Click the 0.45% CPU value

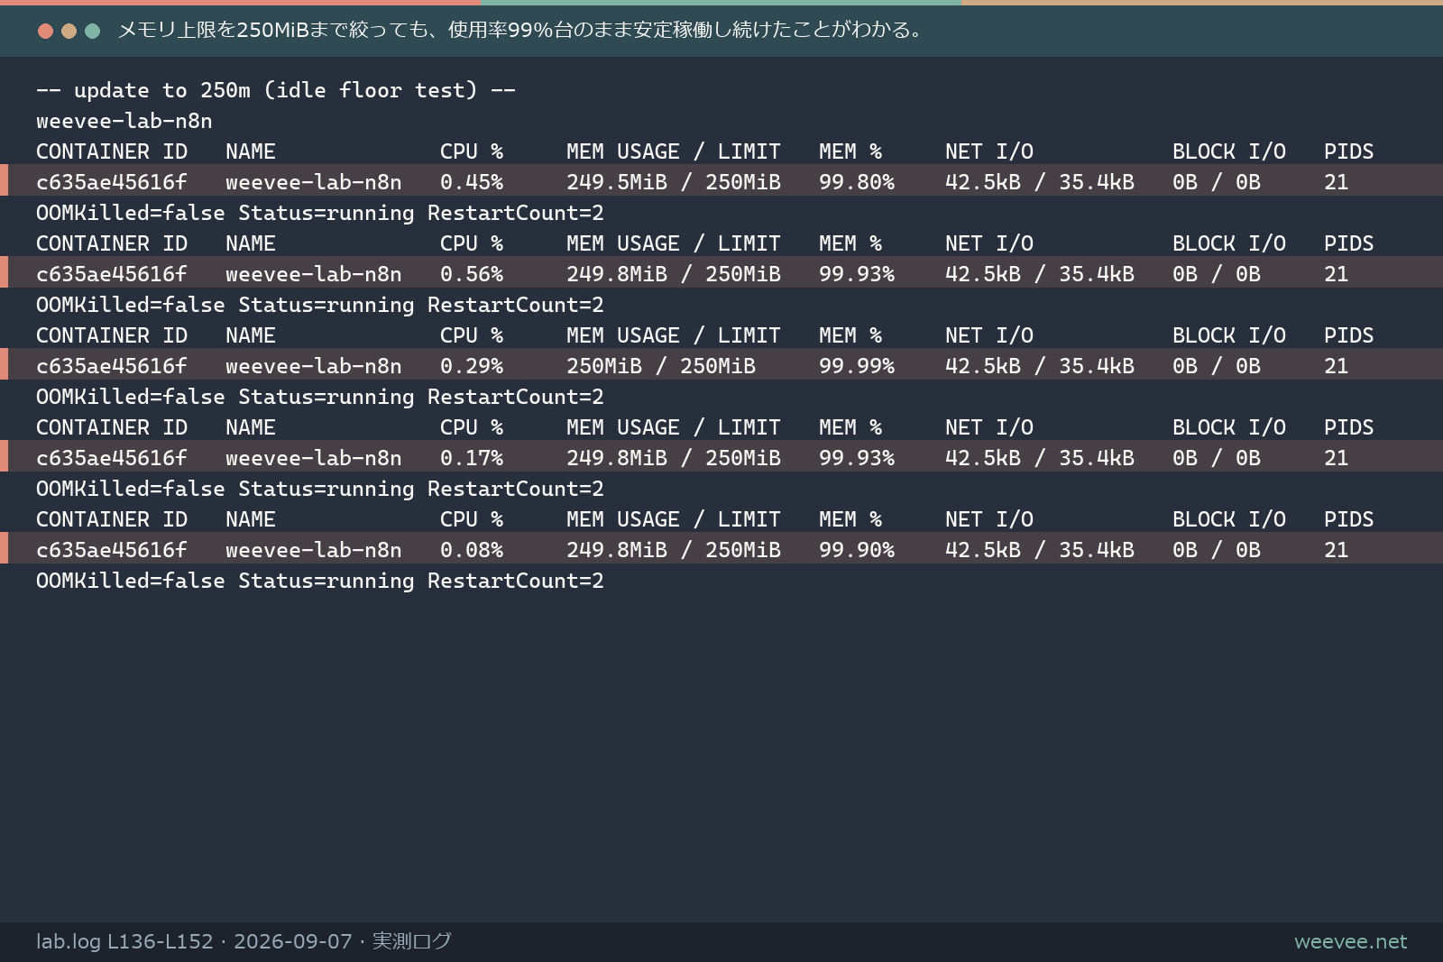[472, 182]
